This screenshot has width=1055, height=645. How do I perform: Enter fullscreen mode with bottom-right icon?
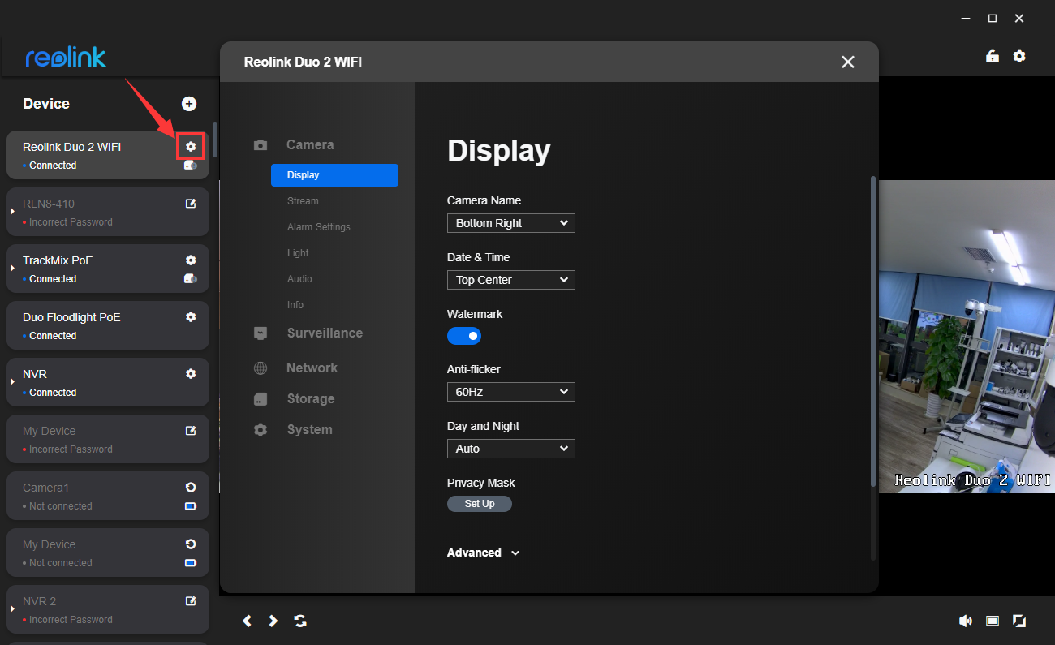(1019, 621)
